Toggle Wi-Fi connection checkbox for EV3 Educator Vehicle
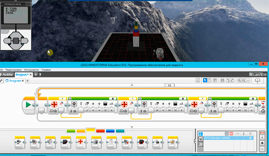 pyautogui.click(x=250, y=138)
